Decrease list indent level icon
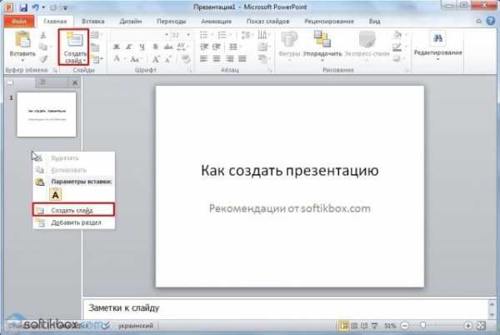This screenshot has height=335, width=500. [x=204, y=47]
